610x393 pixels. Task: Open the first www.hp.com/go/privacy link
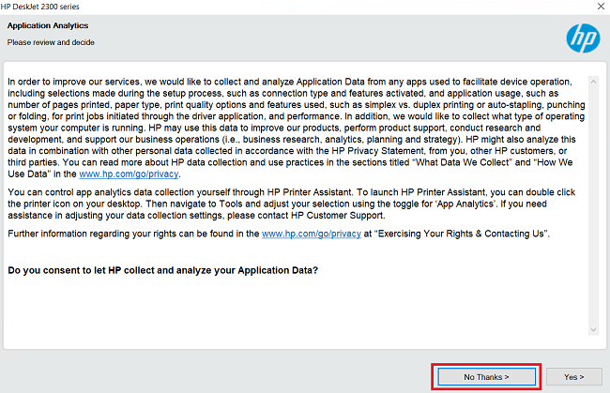pyautogui.click(x=129, y=174)
